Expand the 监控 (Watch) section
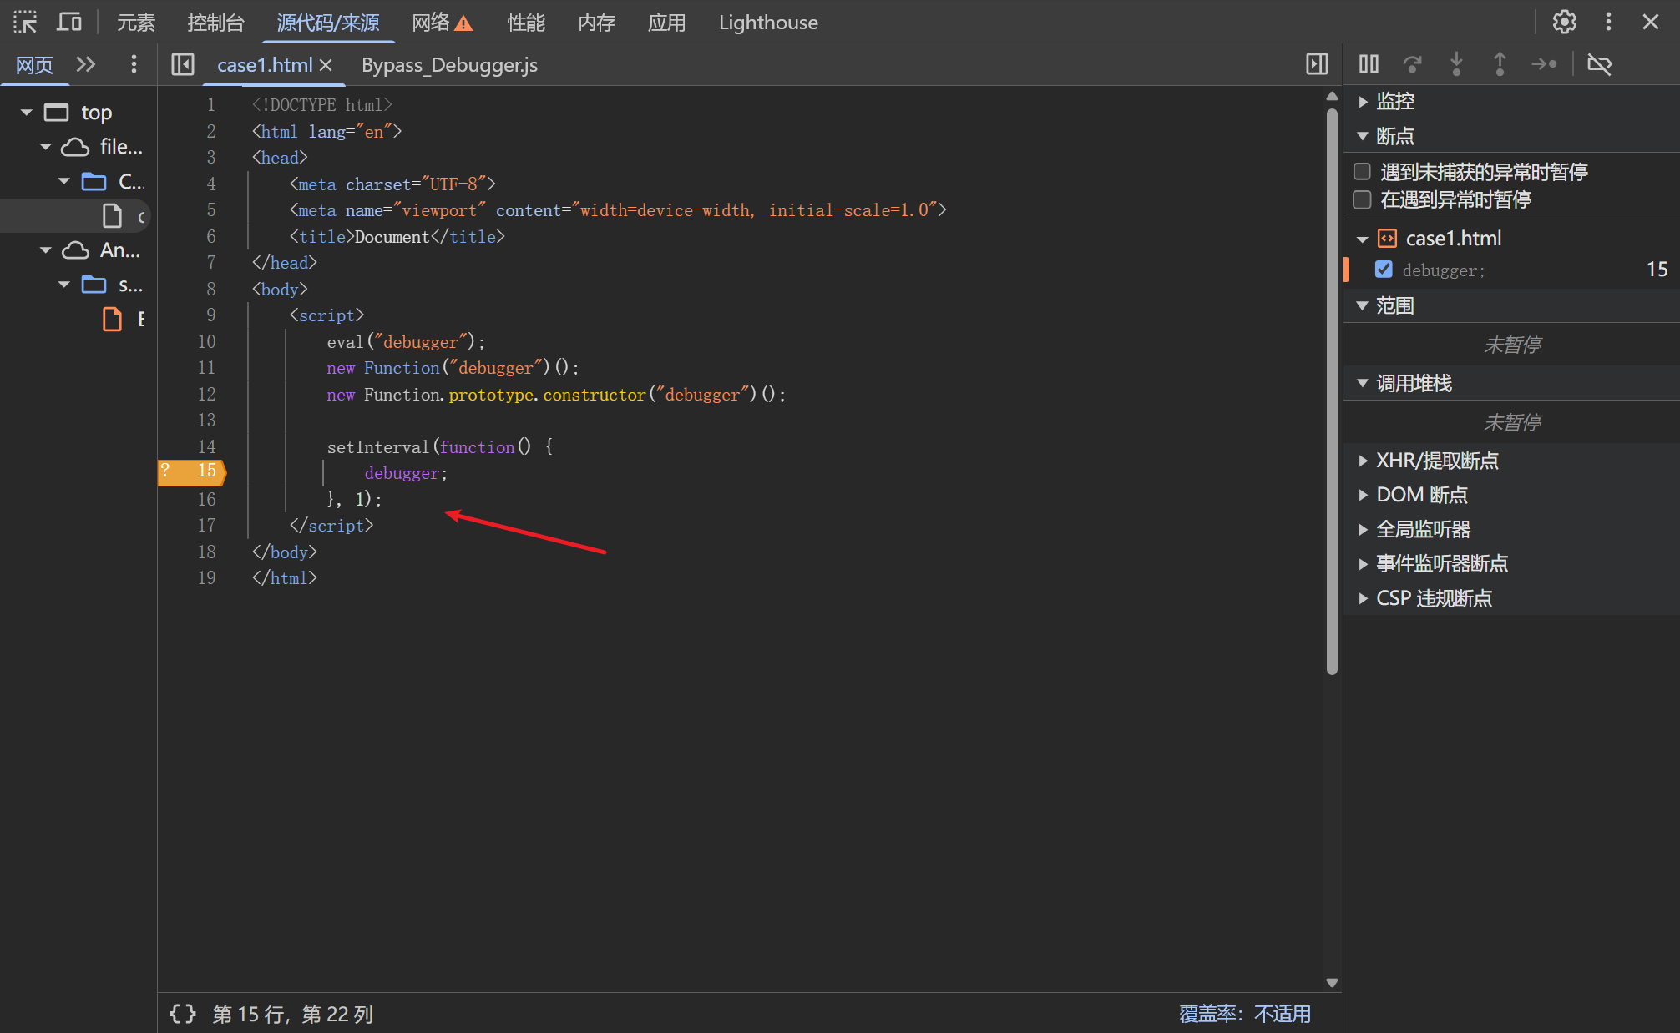 click(x=1363, y=102)
